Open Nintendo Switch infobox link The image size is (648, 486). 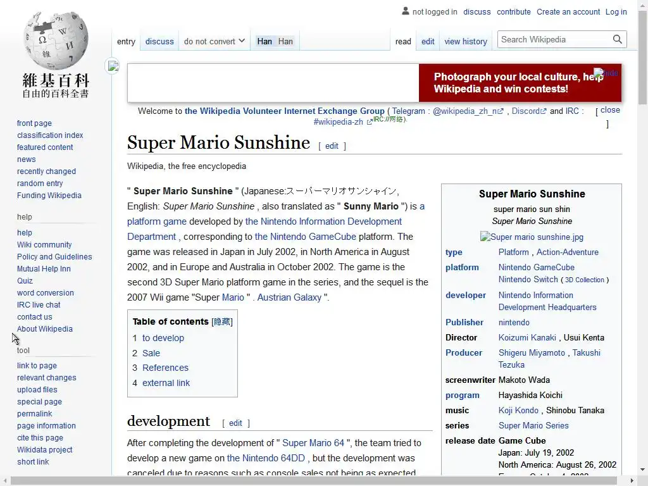528,279
